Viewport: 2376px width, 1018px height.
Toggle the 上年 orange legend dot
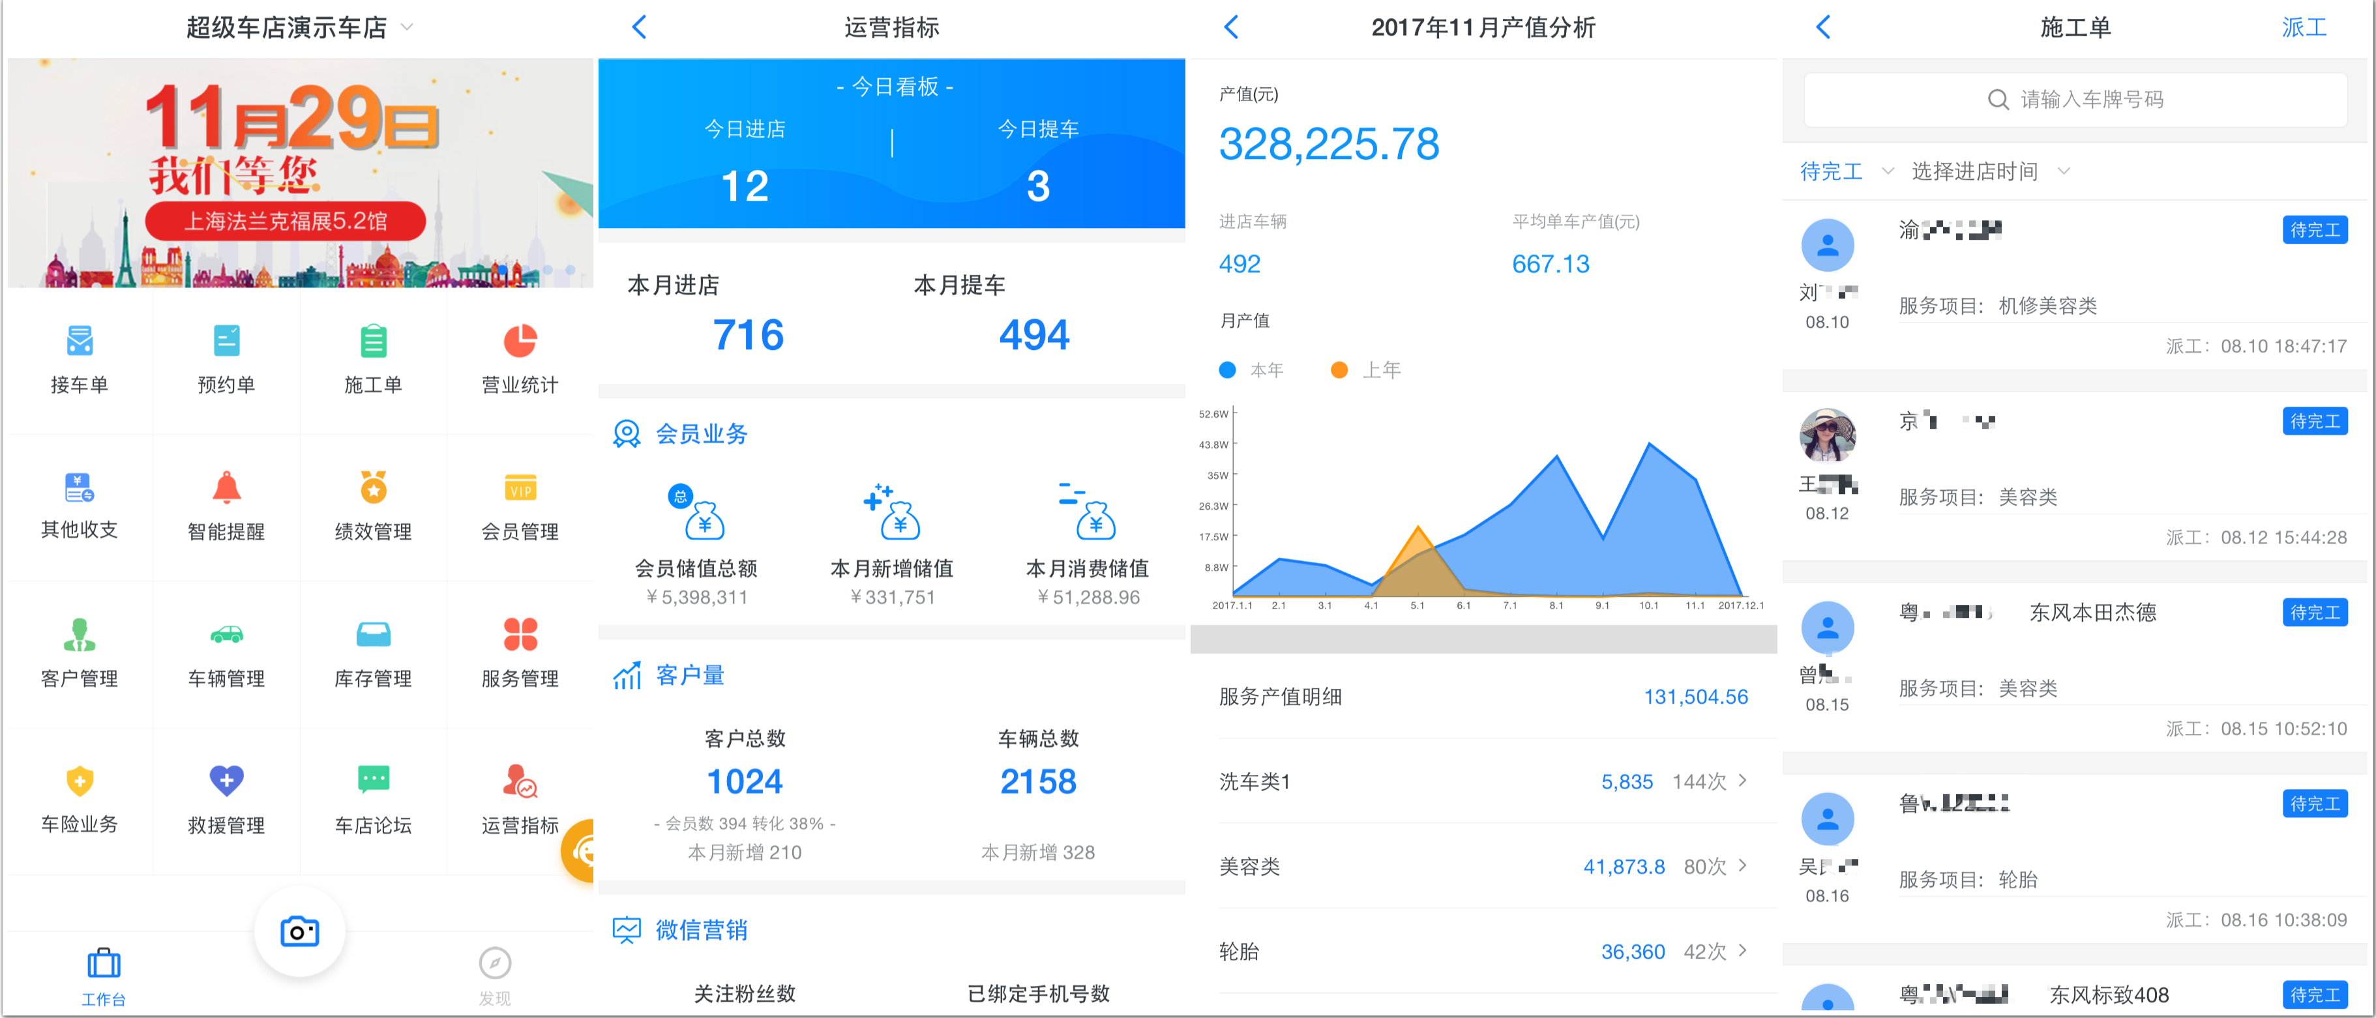coord(1339,370)
